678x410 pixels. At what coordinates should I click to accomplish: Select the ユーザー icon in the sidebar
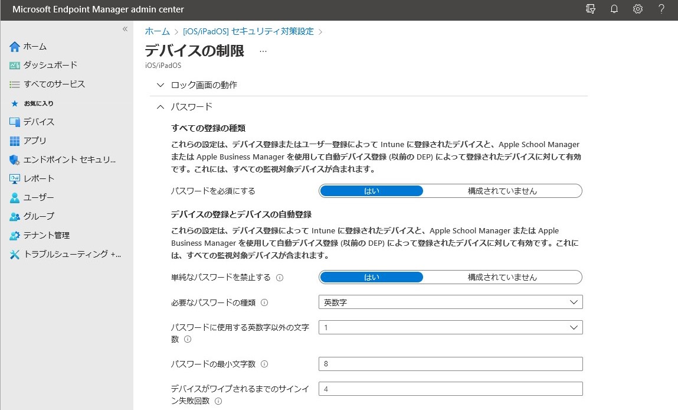point(35,197)
